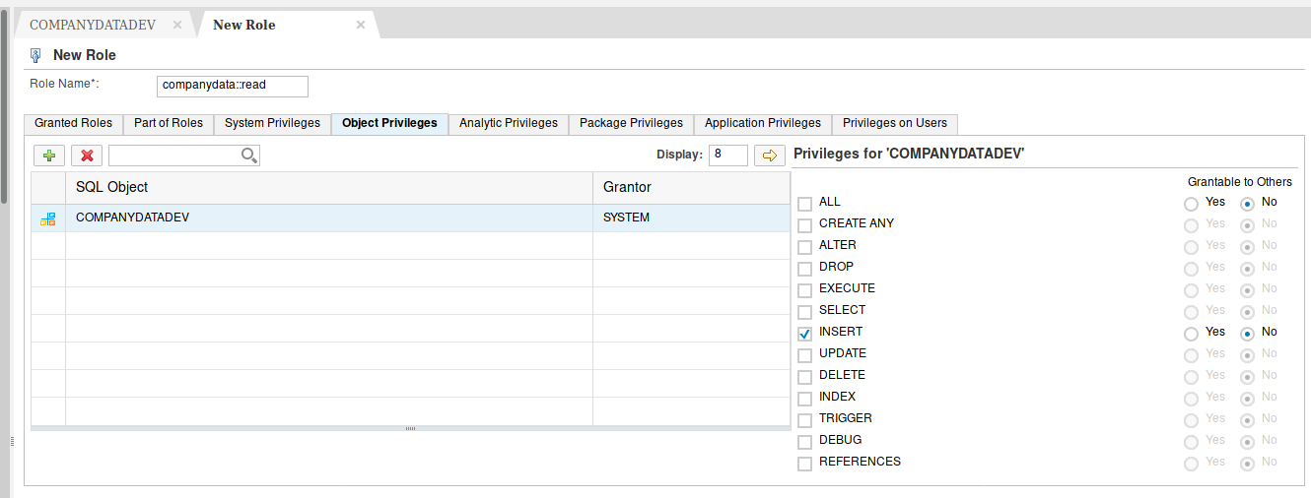Image resolution: width=1311 pixels, height=498 pixels.
Task: Click the green plus add object icon
Action: pyautogui.click(x=48, y=156)
